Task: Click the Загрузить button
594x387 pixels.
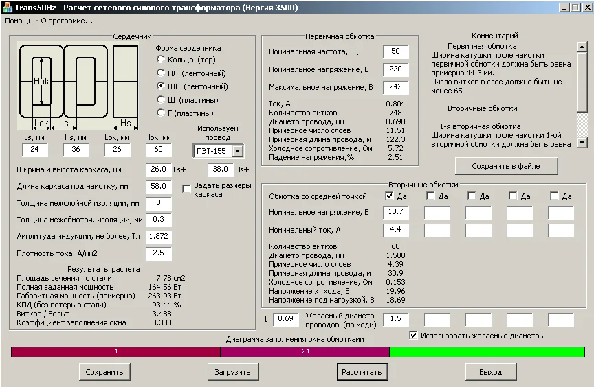Action: pyautogui.click(x=233, y=372)
